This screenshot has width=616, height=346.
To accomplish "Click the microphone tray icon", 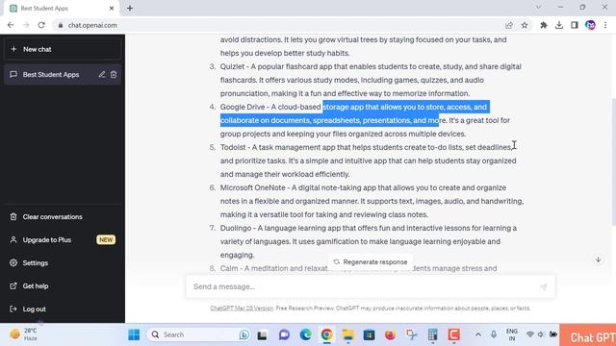I will point(494,334).
